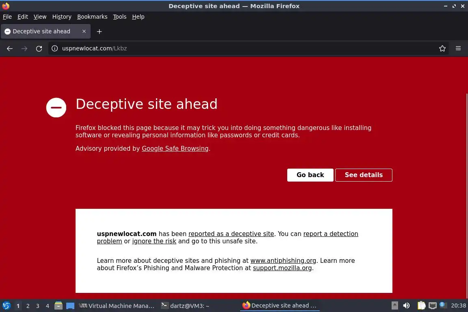Reload the current page
This screenshot has width=468, height=312.
[39, 49]
